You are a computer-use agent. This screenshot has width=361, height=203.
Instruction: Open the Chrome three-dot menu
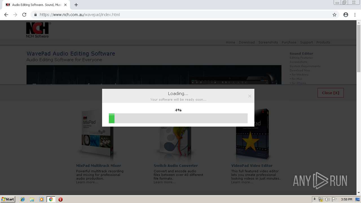click(355, 15)
